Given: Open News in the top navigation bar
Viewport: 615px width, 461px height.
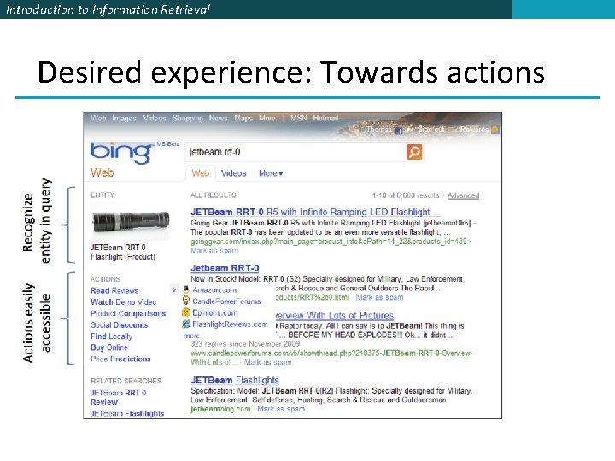Looking at the screenshot, I should click(218, 118).
